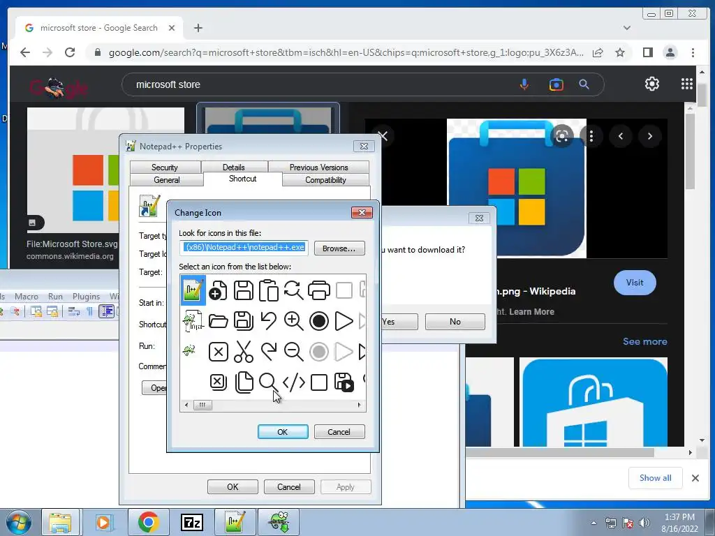Click Google voice search microphone
715x536 pixels.
point(524,84)
